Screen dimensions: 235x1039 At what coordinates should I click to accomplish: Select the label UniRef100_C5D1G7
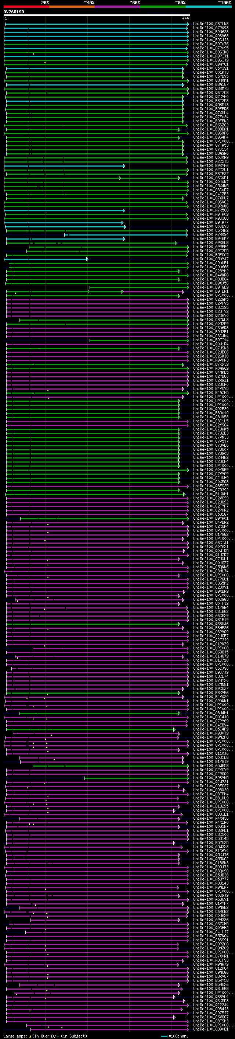pos(211,514)
